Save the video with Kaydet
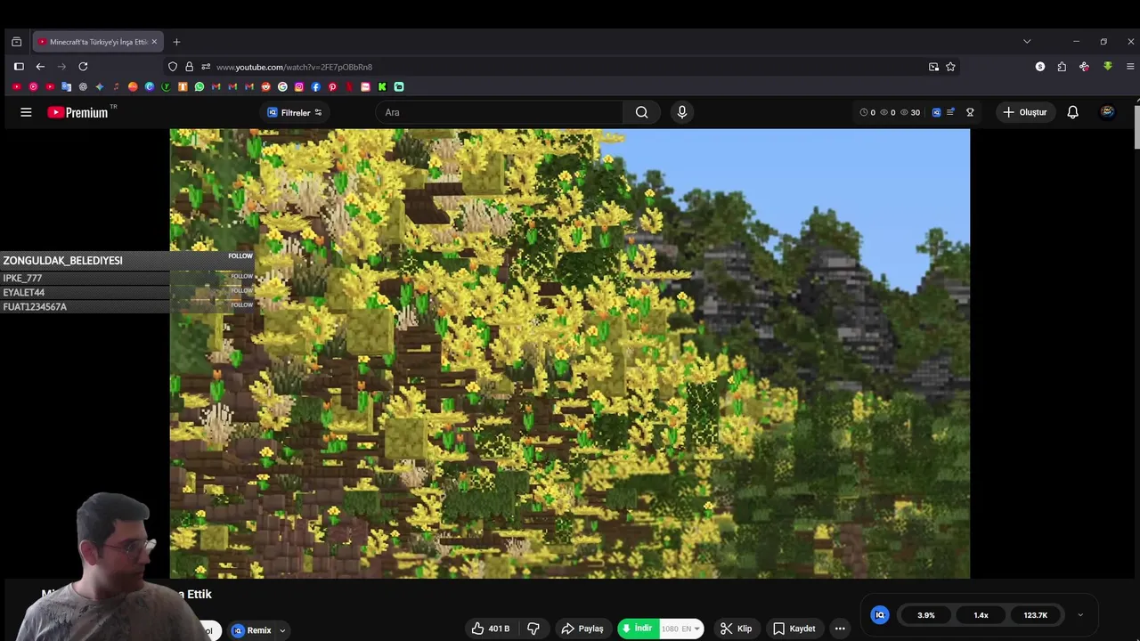The height and width of the screenshot is (641, 1140). coord(794,629)
